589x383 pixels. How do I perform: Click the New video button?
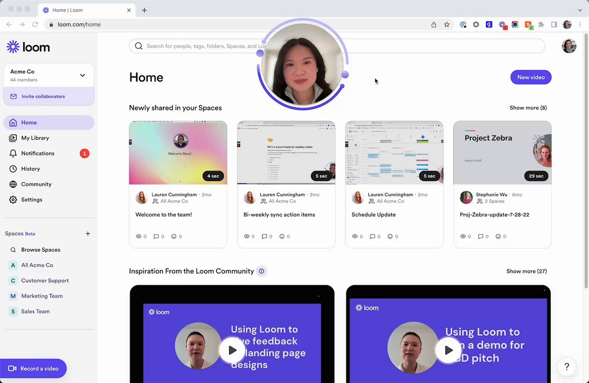tap(531, 77)
